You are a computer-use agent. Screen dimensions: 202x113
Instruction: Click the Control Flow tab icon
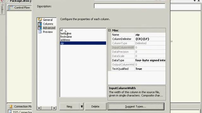click(x=11, y=8)
